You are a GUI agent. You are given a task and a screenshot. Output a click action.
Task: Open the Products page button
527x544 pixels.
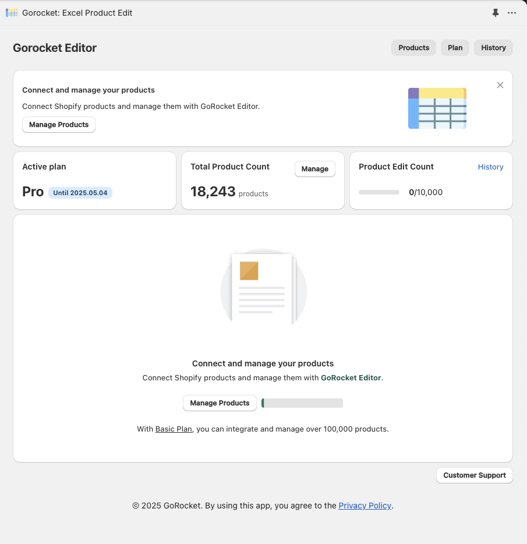pyautogui.click(x=413, y=48)
